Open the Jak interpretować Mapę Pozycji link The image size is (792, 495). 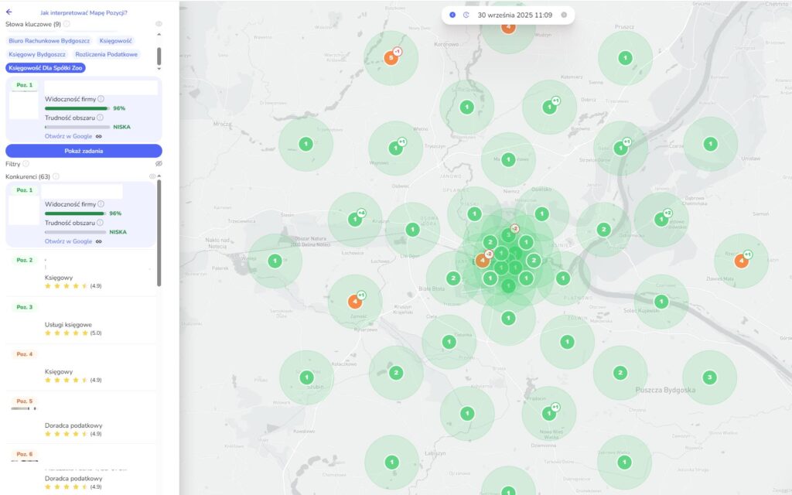click(84, 12)
